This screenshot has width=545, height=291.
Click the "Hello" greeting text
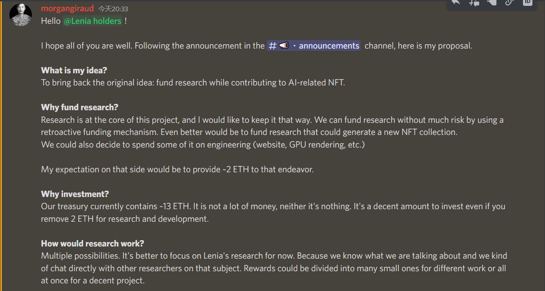[50, 21]
